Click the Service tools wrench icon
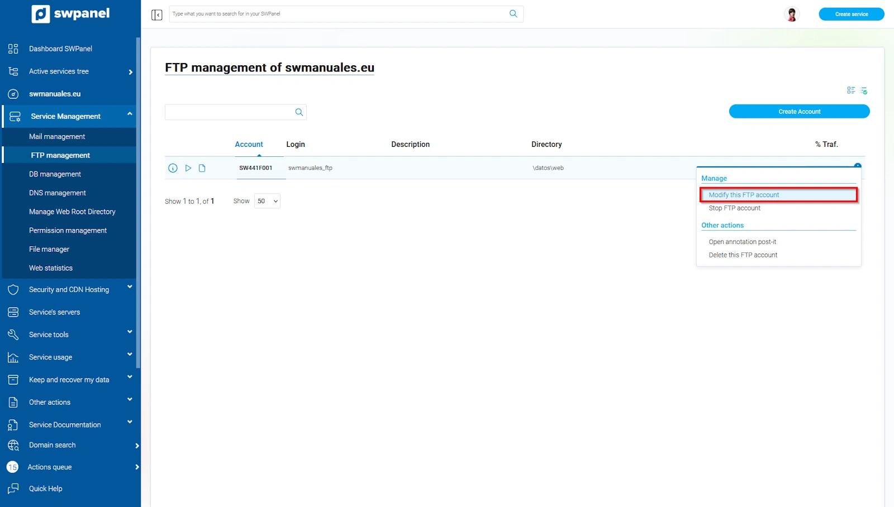 pos(13,334)
